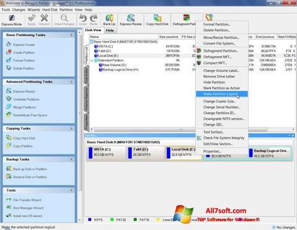Click File Transfer Wizard icon
This screenshot has width=297, height=230.
(9, 200)
